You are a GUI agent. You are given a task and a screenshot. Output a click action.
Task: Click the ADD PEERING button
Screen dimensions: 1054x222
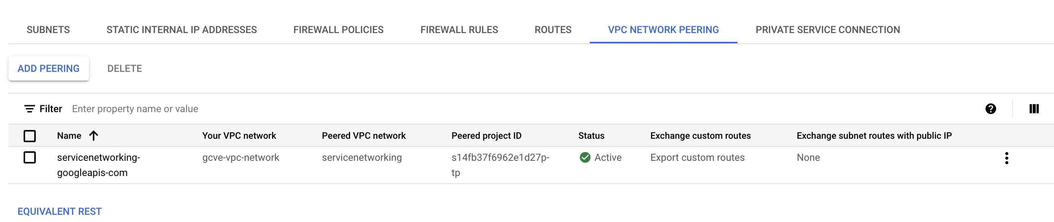48,68
